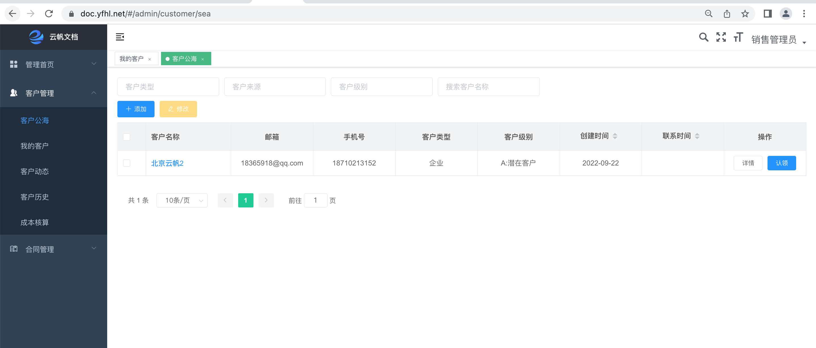Click the browser forward arrow
Viewport: 816px width, 348px height.
(31, 14)
